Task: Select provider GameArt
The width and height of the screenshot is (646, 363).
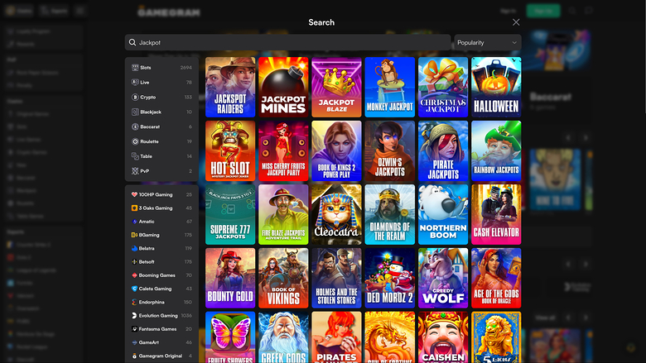Action: [161, 342]
